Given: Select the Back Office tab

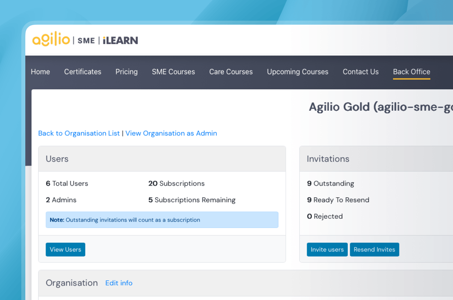Looking at the screenshot, I should click(x=412, y=72).
